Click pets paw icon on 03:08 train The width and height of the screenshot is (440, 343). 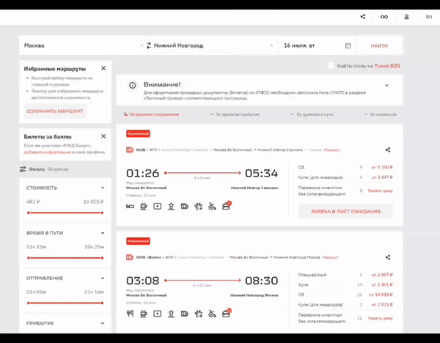199,314
